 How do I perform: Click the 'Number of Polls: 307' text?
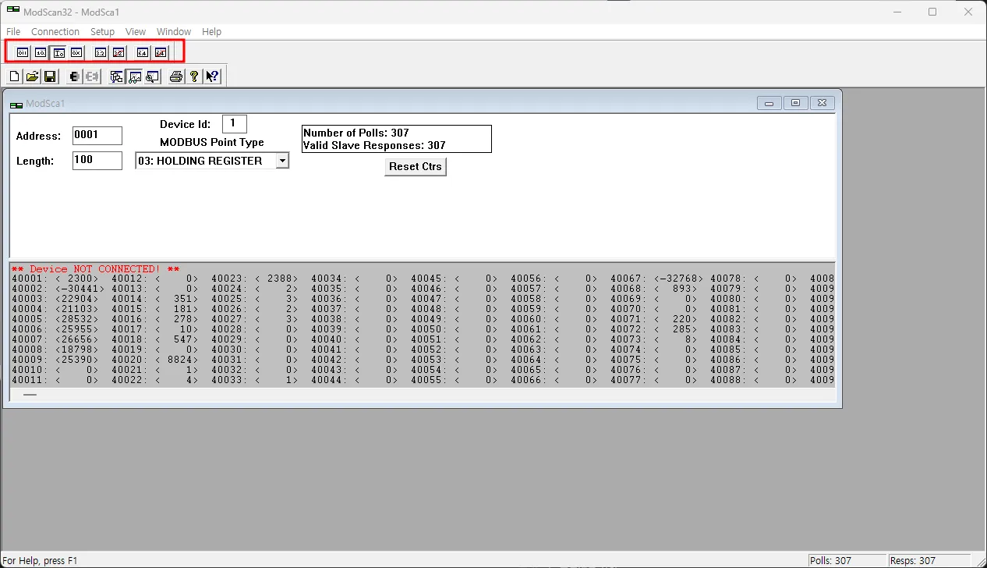(356, 133)
